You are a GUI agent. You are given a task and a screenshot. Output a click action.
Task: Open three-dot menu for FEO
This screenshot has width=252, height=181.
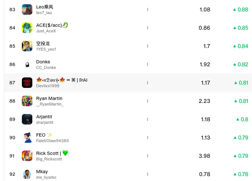(147, 138)
